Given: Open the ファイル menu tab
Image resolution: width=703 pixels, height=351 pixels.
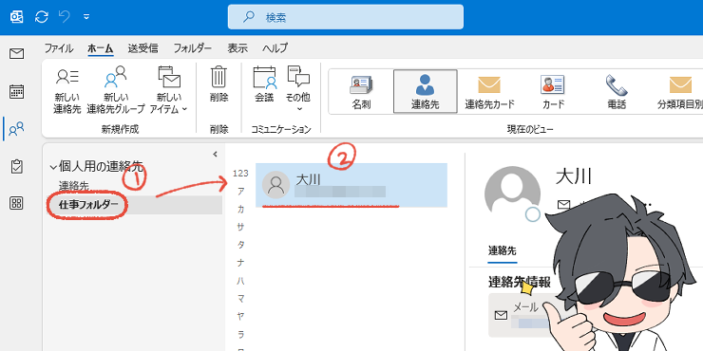Looking at the screenshot, I should click(x=58, y=47).
